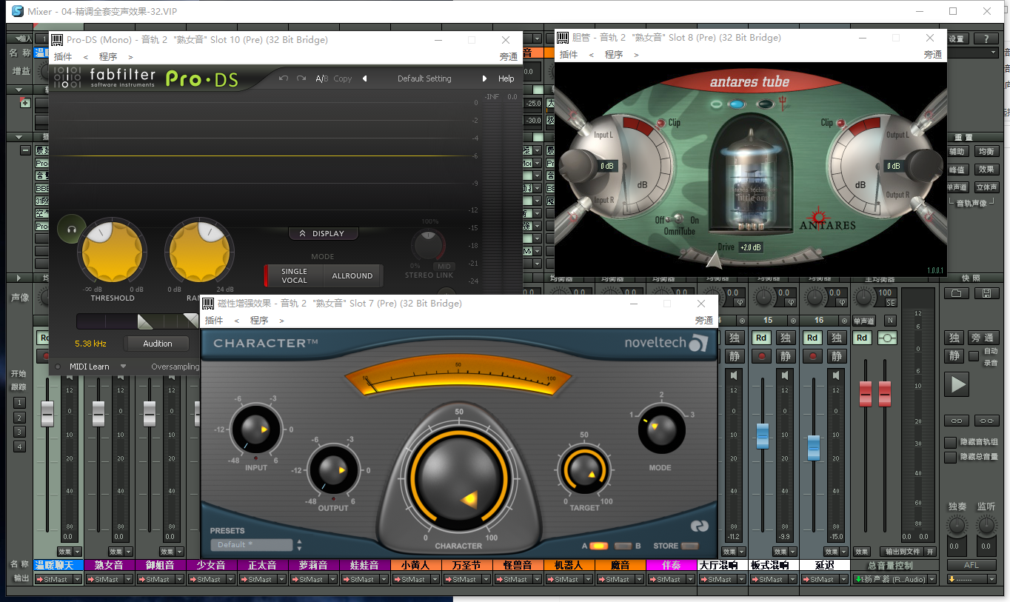Click the Mixer app icon in title bar
This screenshot has width=1010, height=602.
17,11
